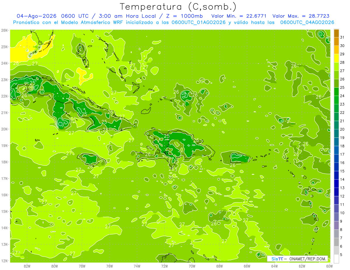The height and width of the screenshot is (270, 350).
Task: Select the number 29 on the color scale
Action: point(342,54)
